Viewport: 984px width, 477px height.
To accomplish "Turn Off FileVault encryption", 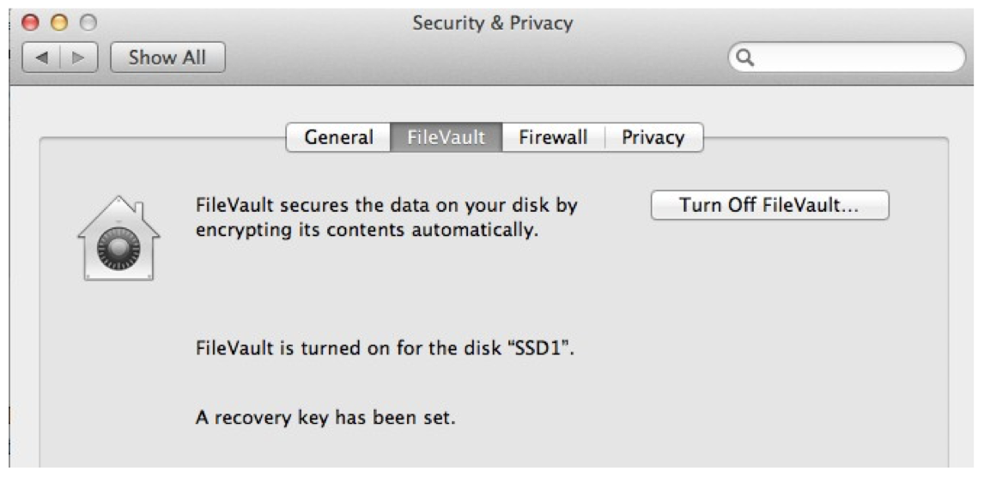I will click(770, 205).
